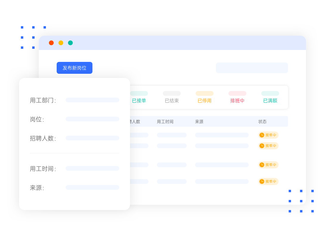This screenshot has width=334, height=238.
Task: Click the 用工时间 table column header
Action: click(x=165, y=122)
